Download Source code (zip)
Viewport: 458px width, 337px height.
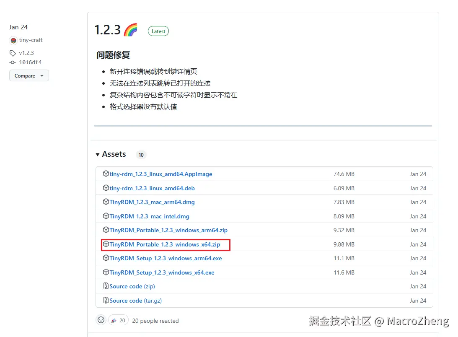132,286
